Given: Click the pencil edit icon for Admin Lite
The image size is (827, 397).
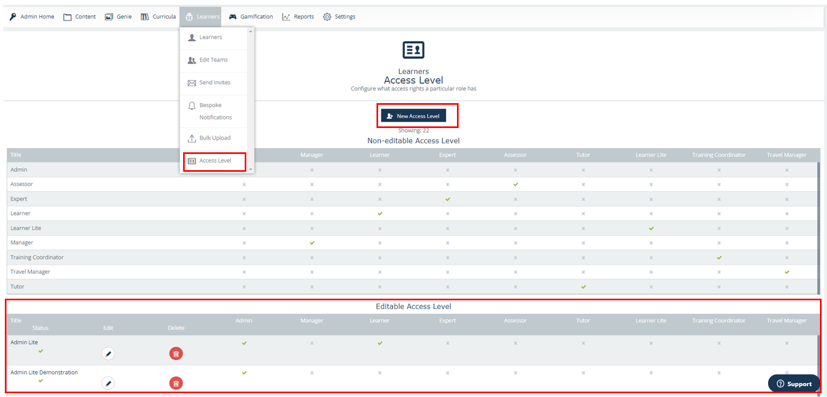Looking at the screenshot, I should 108,354.
